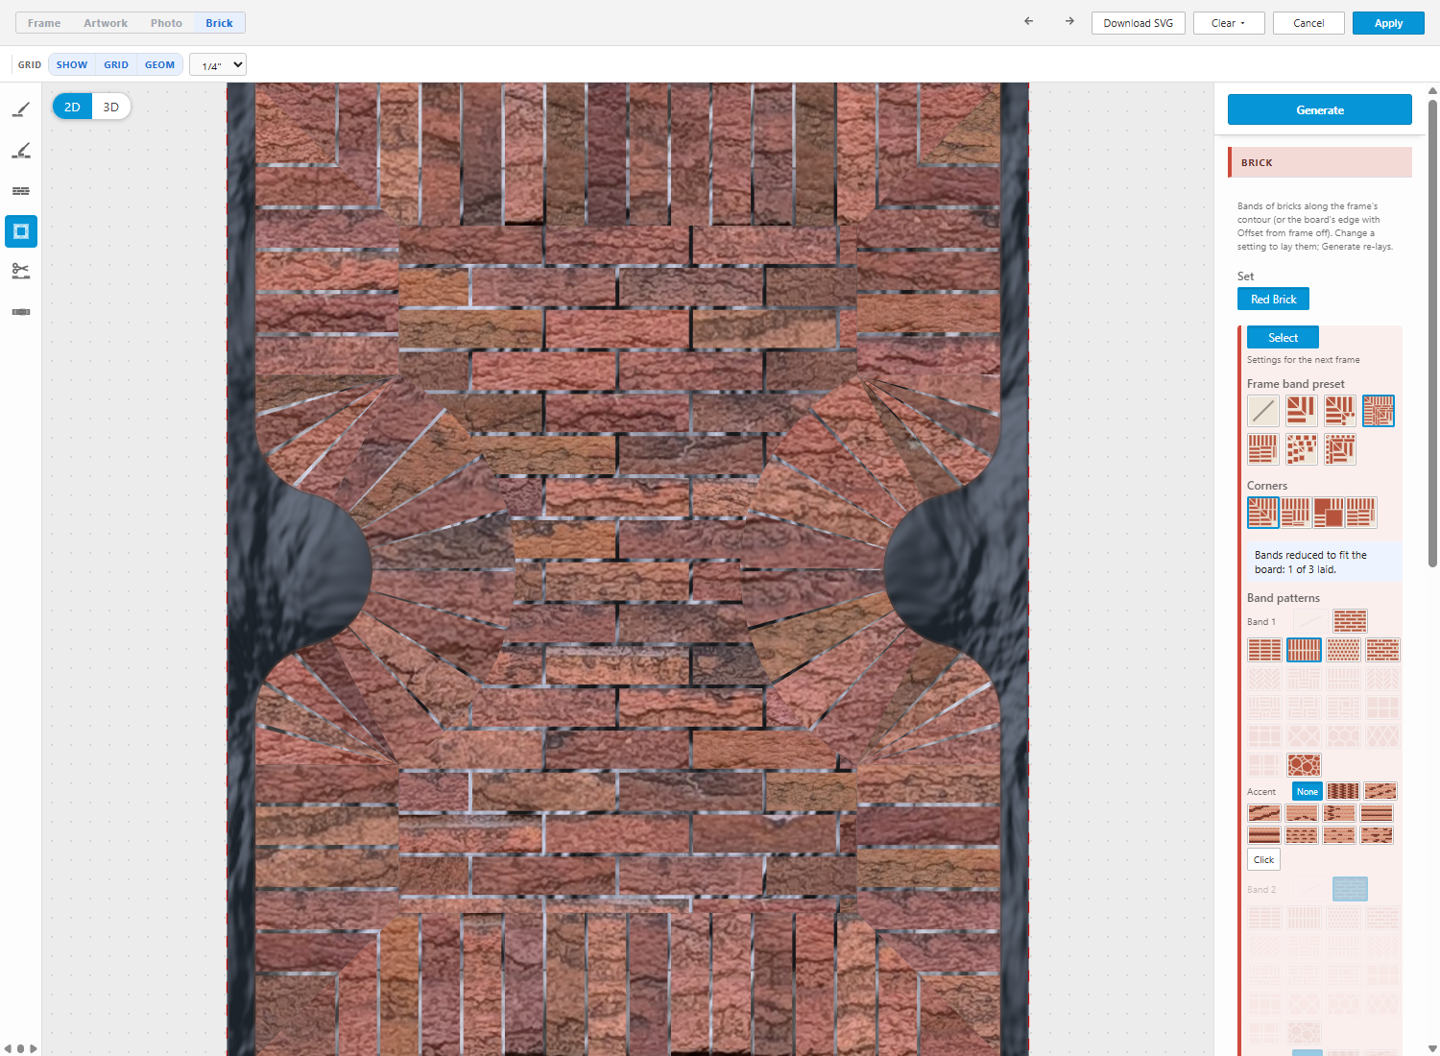Screen dimensions: 1440x1056
Task: Select the running bond pattern beside Band 1 label
Action: pos(1350,621)
